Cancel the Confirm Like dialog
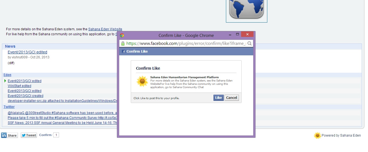The height and width of the screenshot is (152, 368). pyautogui.click(x=231, y=98)
